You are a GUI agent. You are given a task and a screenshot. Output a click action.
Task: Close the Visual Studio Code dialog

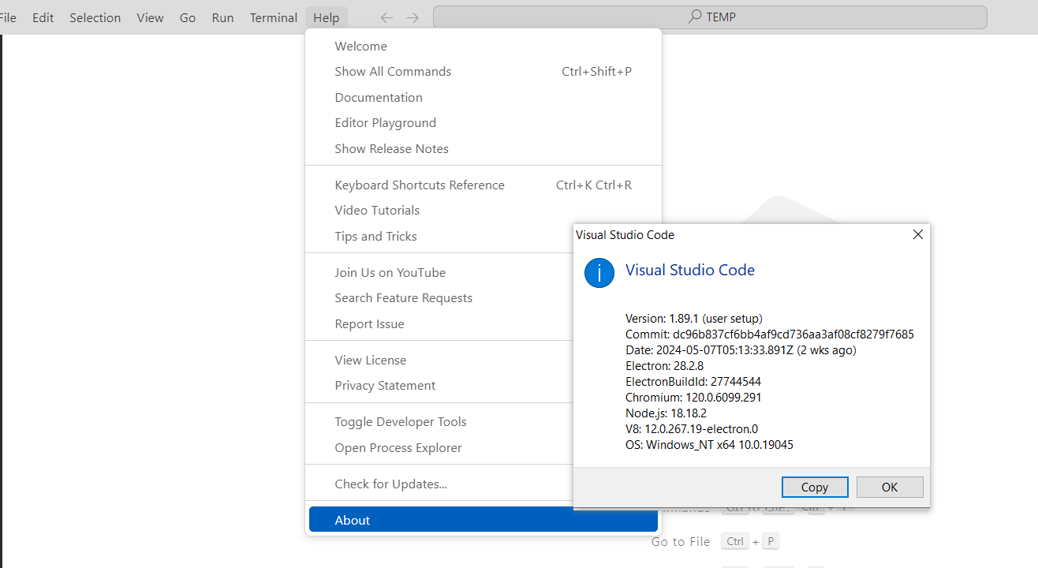917,234
